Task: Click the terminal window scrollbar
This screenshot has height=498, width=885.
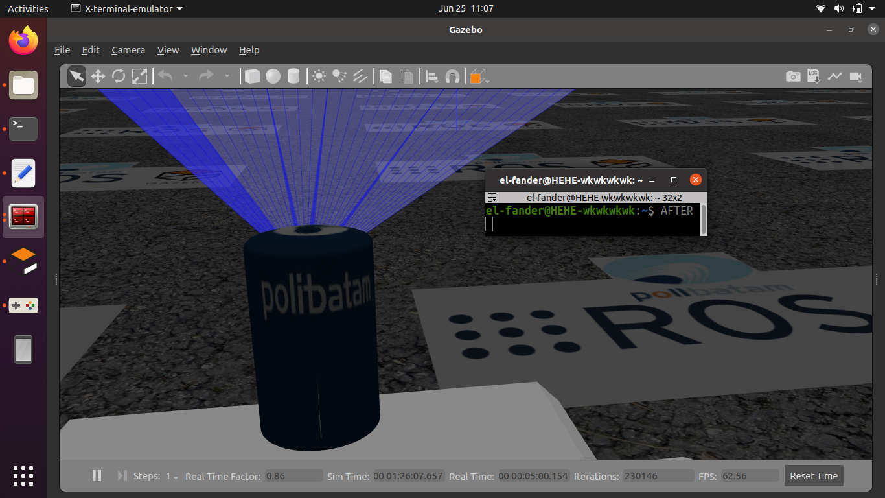Action: (x=703, y=220)
